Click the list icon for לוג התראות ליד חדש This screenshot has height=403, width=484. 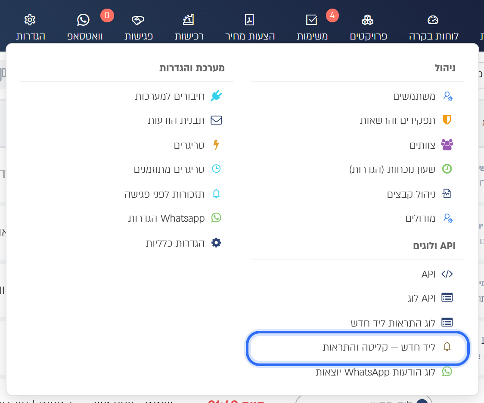tap(447, 322)
